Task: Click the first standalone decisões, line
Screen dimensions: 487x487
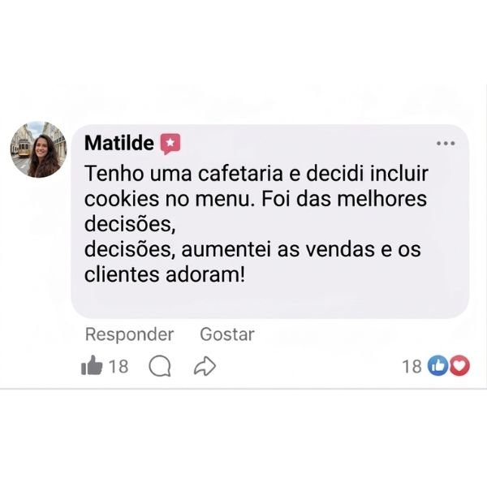Action: pyautogui.click(x=130, y=224)
